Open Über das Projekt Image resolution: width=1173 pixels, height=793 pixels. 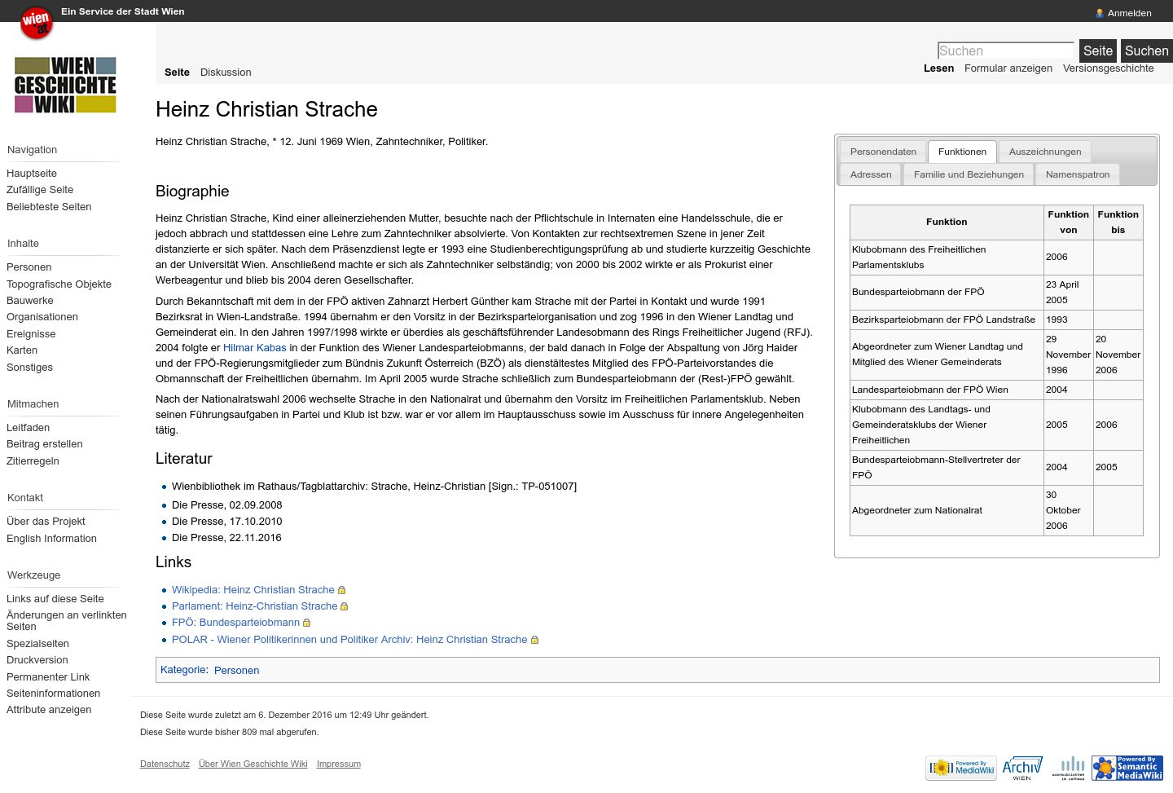click(46, 522)
